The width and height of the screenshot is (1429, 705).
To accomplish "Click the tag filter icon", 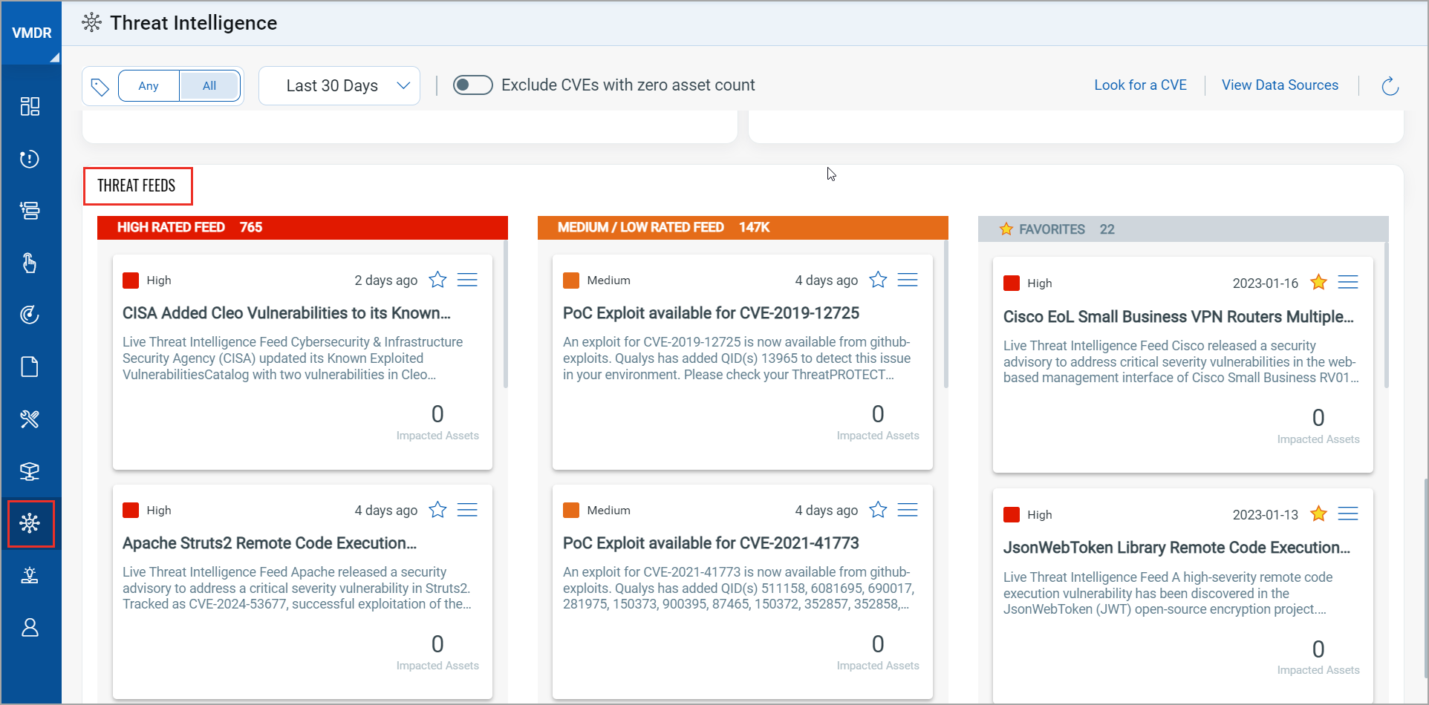I will coord(100,87).
